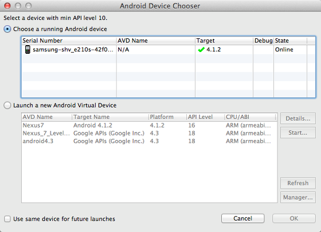Open the Details... button for AVD

pos(298,118)
